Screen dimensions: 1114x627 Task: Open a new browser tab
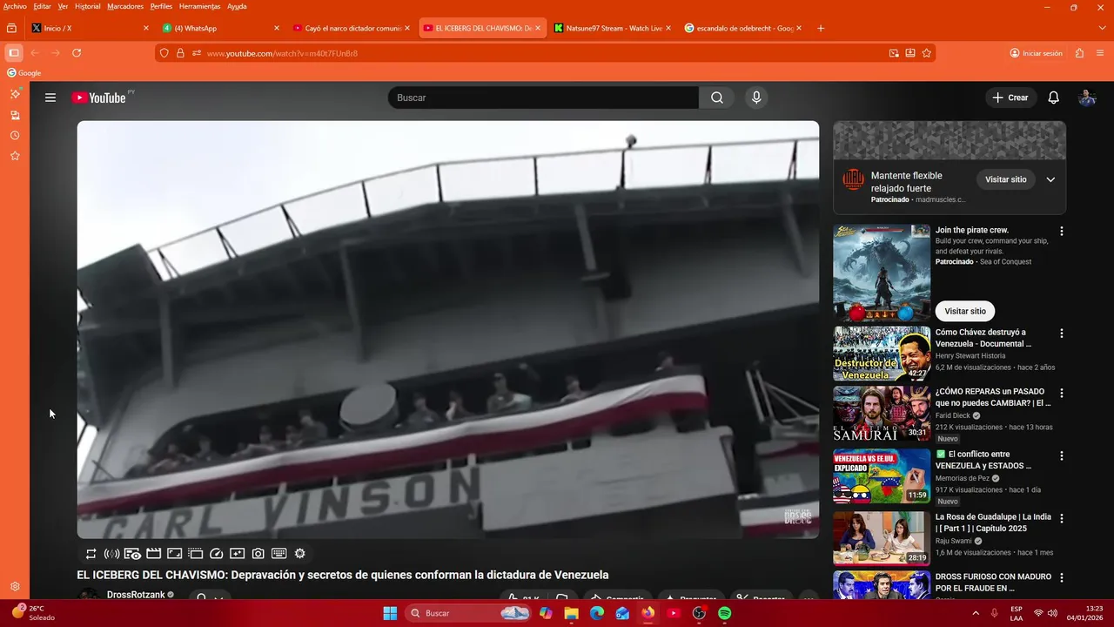click(x=821, y=28)
